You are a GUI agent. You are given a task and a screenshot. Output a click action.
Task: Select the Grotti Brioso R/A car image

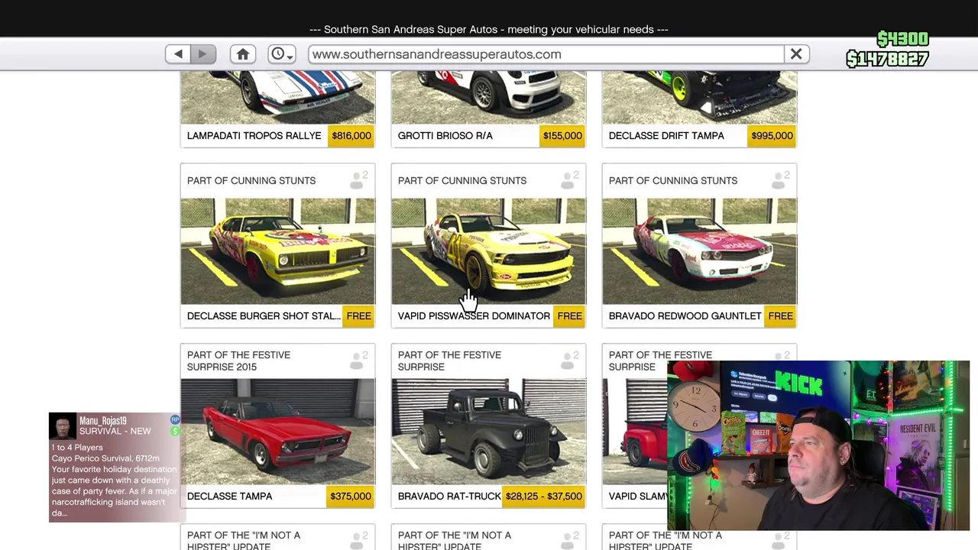click(x=489, y=97)
